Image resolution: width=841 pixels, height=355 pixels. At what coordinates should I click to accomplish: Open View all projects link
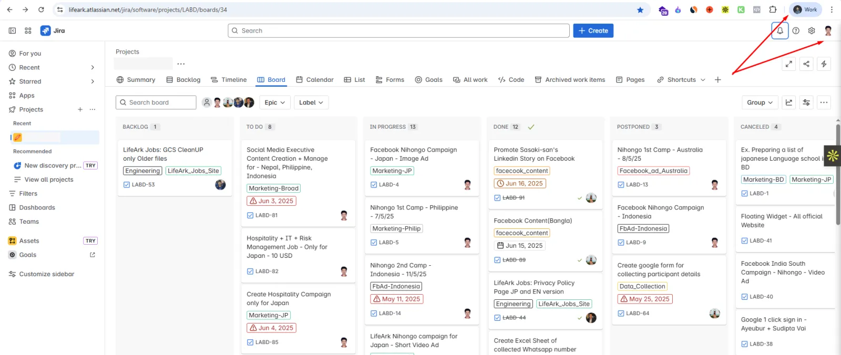[49, 180]
